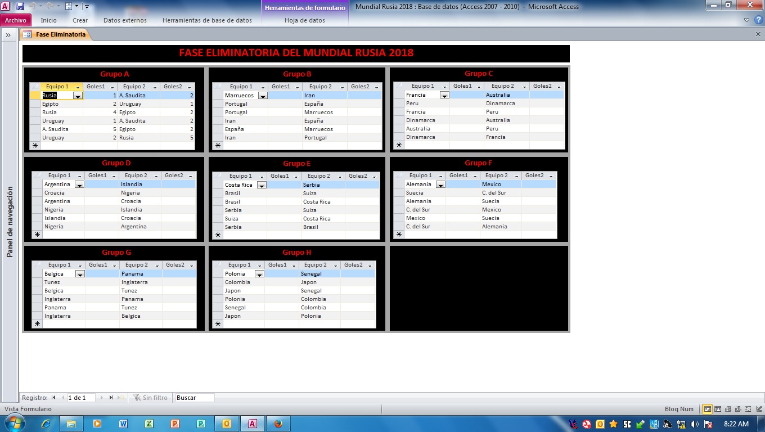Click the volume speaker icon in system tray
The height and width of the screenshot is (432, 765).
pos(695,424)
